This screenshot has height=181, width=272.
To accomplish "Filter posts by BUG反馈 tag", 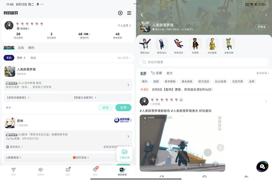I will coord(221,81).
